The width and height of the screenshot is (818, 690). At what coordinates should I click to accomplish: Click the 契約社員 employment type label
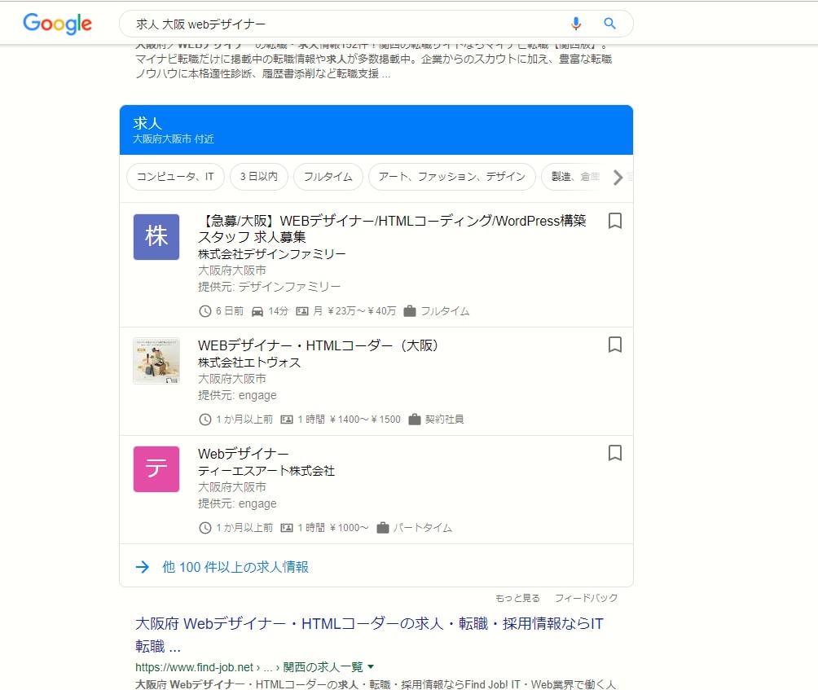click(444, 420)
